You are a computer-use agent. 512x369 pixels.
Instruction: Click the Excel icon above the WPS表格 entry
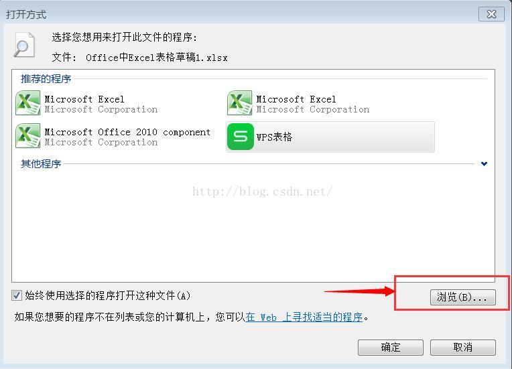(240, 103)
